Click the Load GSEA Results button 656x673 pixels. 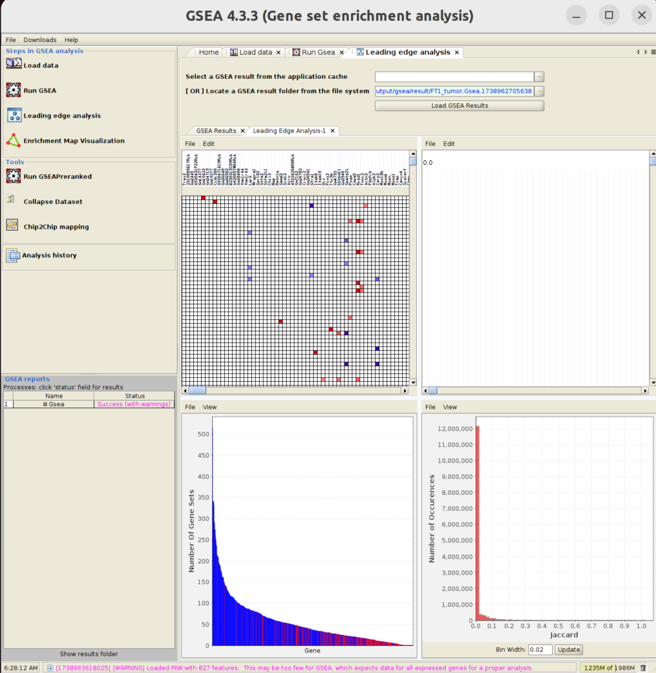pos(459,106)
